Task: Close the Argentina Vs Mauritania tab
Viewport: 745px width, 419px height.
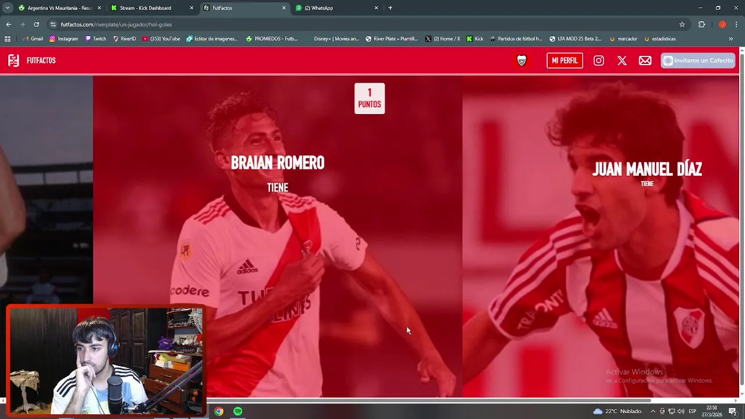Action: pos(99,8)
